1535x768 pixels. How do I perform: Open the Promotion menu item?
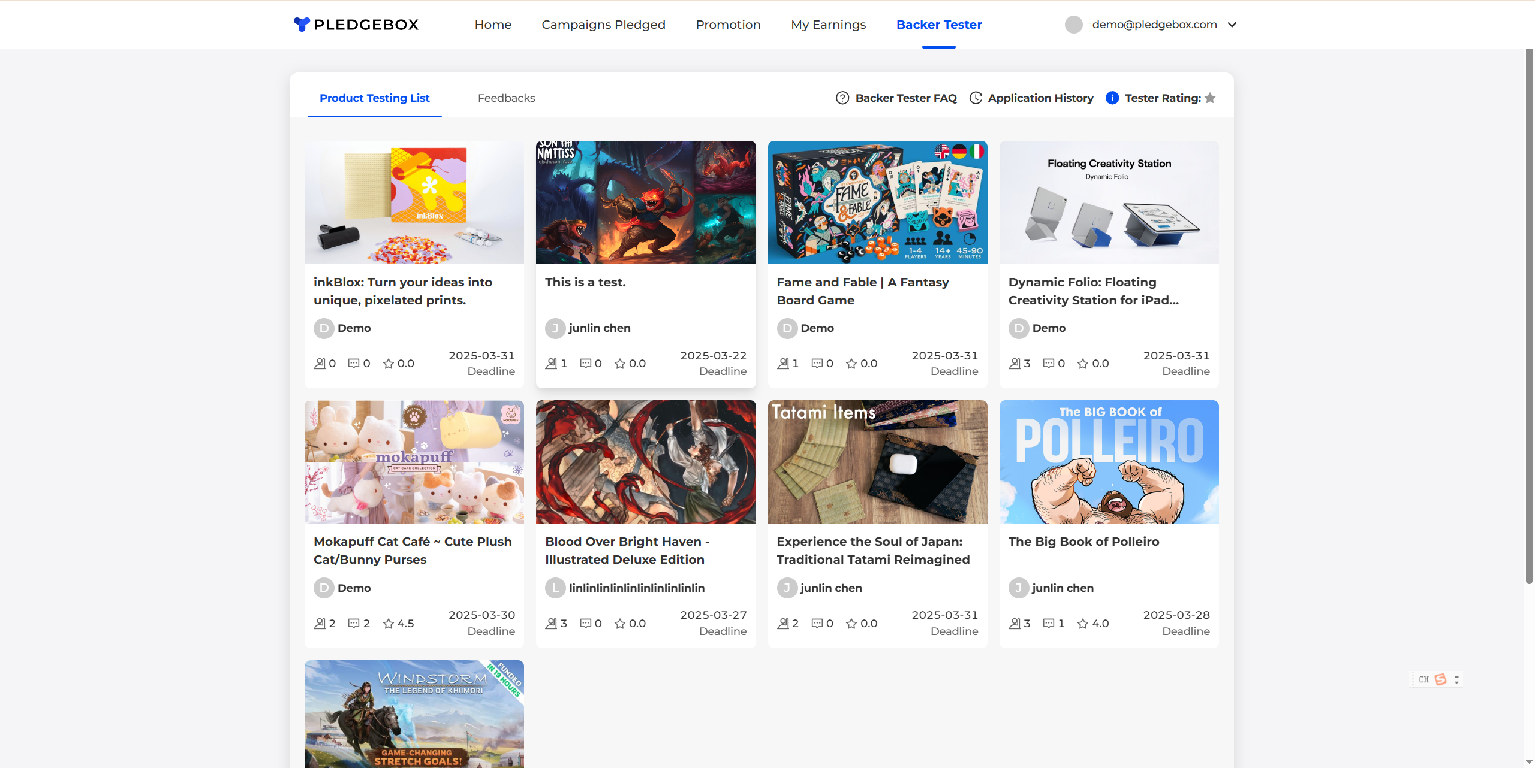click(x=728, y=25)
